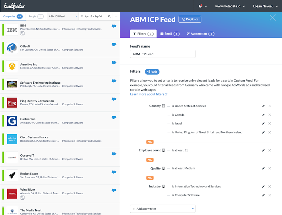Click the Salesforce cloud icon for ObserveIT
Viewport: 282px width, 215px height.
pyautogui.click(x=114, y=154)
